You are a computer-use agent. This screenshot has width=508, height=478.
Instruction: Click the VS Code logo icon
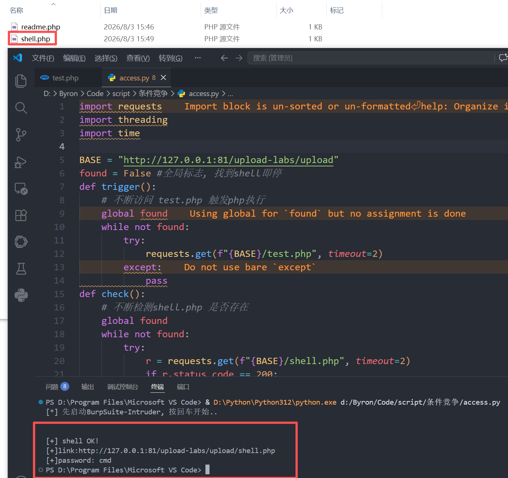[17, 58]
